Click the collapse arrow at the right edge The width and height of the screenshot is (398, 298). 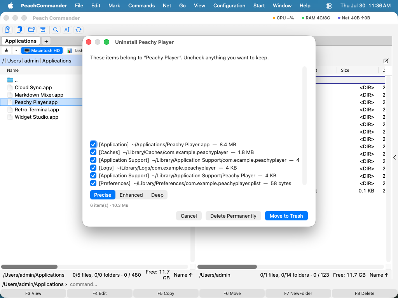coord(395,158)
